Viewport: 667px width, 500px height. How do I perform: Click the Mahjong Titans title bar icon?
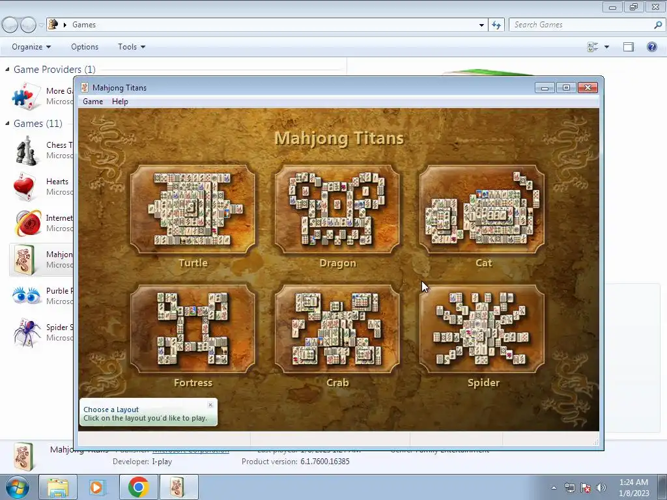pyautogui.click(x=85, y=88)
